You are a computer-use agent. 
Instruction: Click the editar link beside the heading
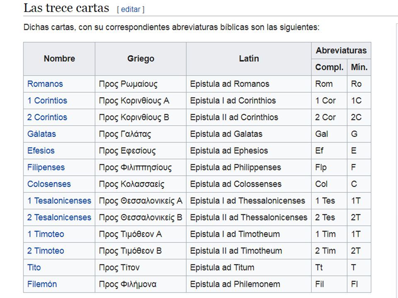[x=131, y=10]
